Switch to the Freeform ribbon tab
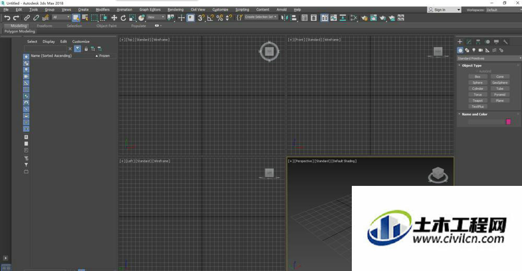The height and width of the screenshot is (271, 522). coord(44,26)
